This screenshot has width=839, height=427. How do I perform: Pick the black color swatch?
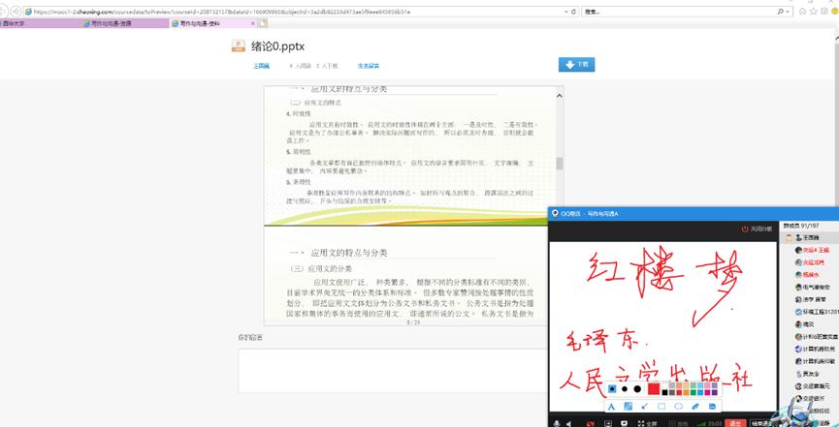(x=664, y=392)
